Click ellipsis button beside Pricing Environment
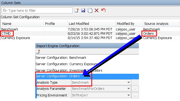 pos(135,95)
